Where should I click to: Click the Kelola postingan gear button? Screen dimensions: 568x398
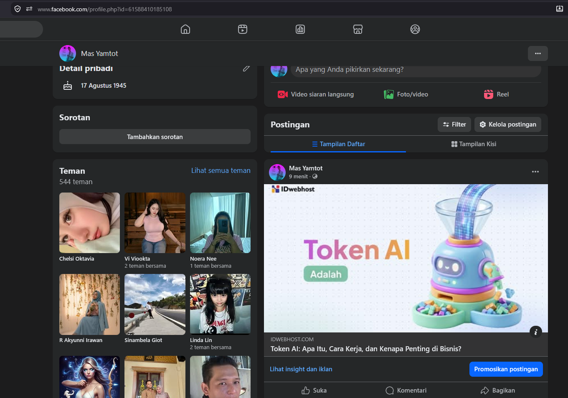click(508, 124)
